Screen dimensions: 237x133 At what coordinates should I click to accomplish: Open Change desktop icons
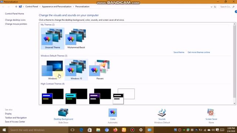point(15,20)
